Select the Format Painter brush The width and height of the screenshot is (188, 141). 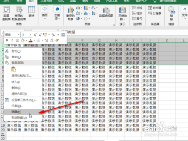[x=57, y=40]
